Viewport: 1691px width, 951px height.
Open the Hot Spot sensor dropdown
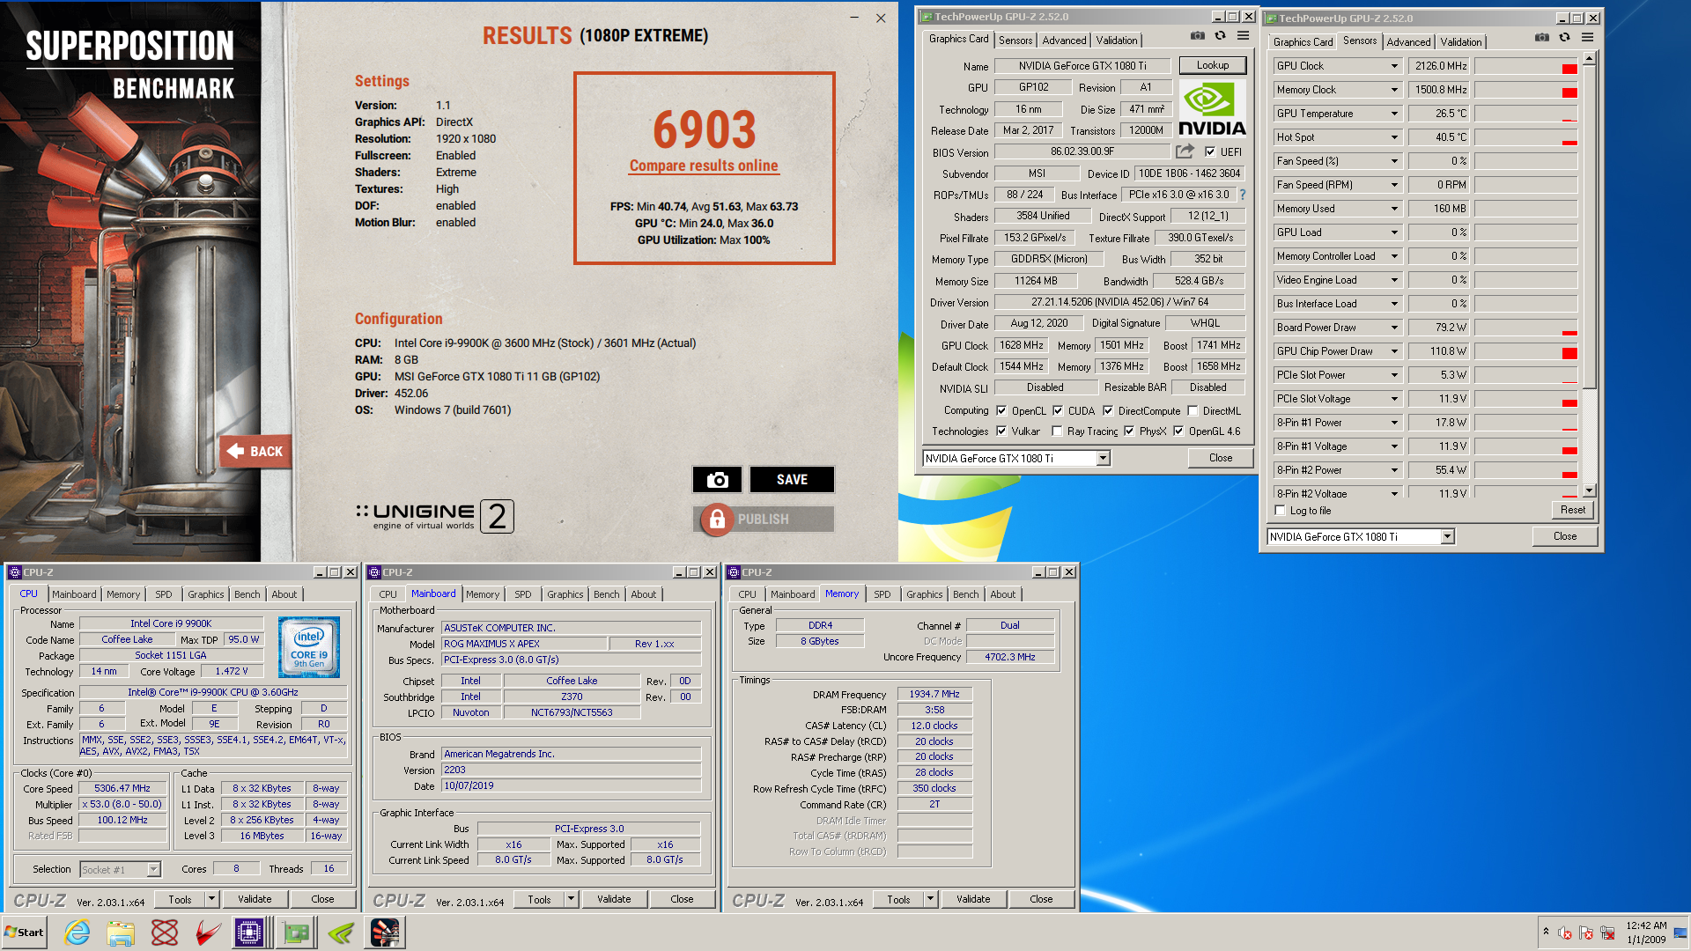coord(1394,137)
